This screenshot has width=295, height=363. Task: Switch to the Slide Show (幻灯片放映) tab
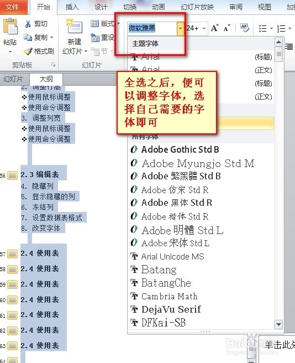coord(197,7)
